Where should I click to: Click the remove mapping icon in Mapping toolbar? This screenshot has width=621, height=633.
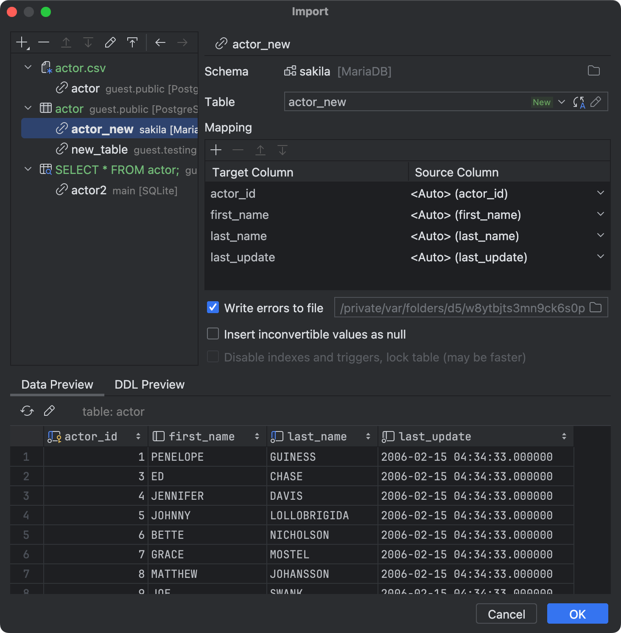click(x=238, y=150)
